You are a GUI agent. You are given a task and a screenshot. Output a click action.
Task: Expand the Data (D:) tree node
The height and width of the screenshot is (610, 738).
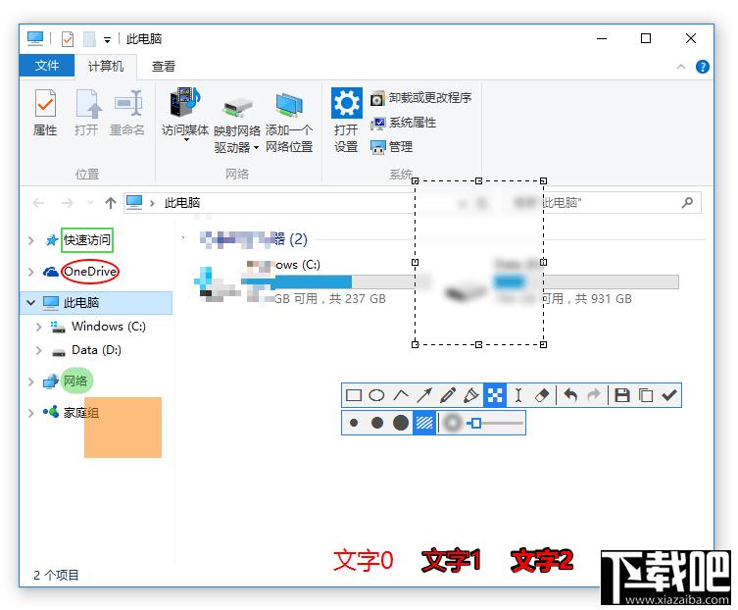[39, 350]
